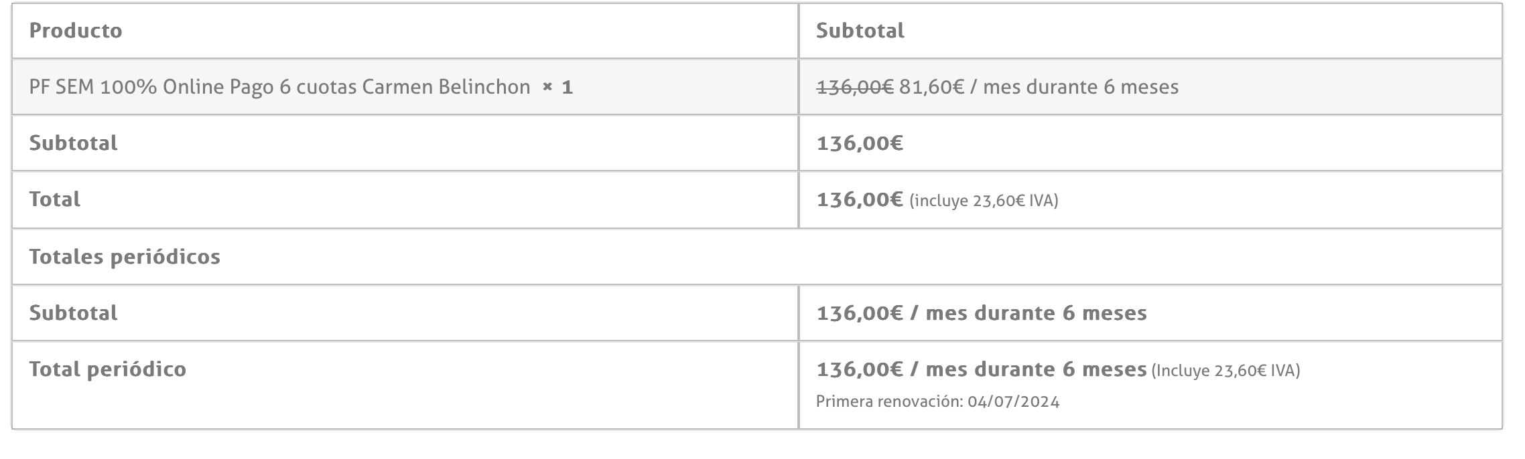
Task: Click the Primera renovación date 04/07/2024
Action: [1014, 401]
